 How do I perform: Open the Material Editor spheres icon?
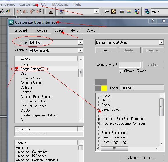137,12
